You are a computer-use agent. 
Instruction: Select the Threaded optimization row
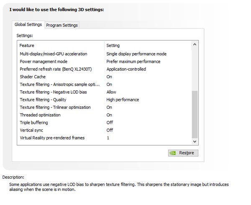click(40, 115)
